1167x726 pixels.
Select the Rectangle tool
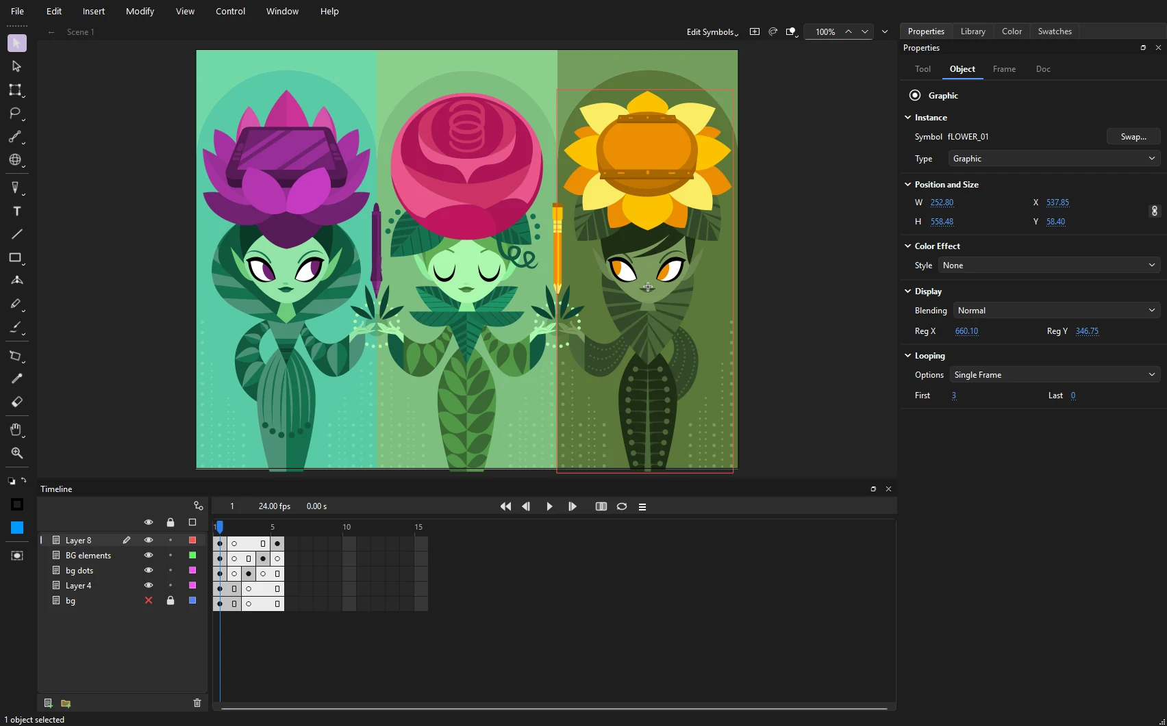point(15,258)
